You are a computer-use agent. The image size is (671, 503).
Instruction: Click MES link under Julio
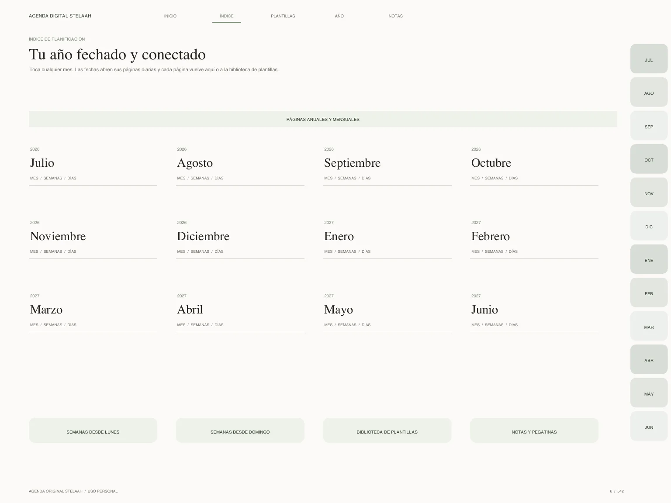(34, 178)
